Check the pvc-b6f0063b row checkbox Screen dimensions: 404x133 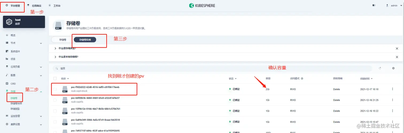(x=55, y=100)
